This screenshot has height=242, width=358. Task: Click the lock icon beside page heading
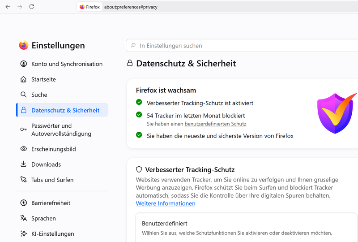click(130, 63)
